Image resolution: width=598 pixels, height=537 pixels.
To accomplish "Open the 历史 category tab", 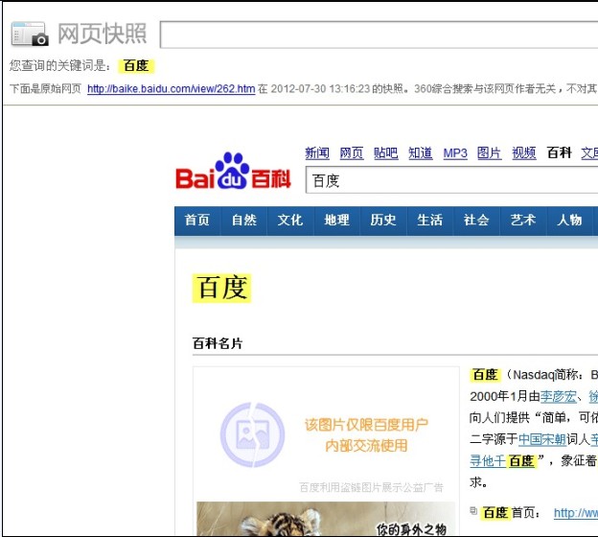I will point(383,221).
